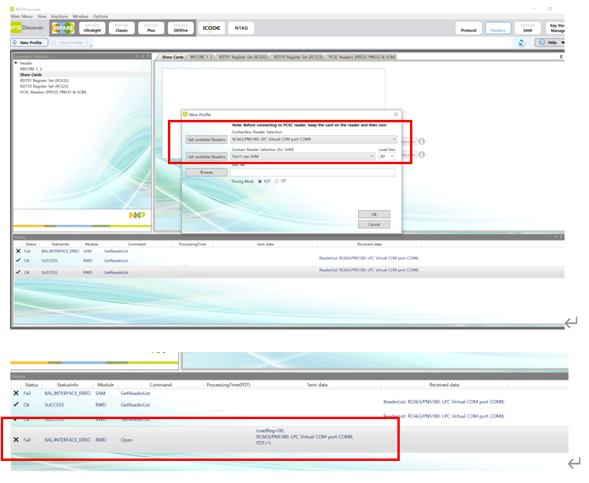Select the NTAG card type button
This screenshot has height=483, width=589.
pos(241,28)
